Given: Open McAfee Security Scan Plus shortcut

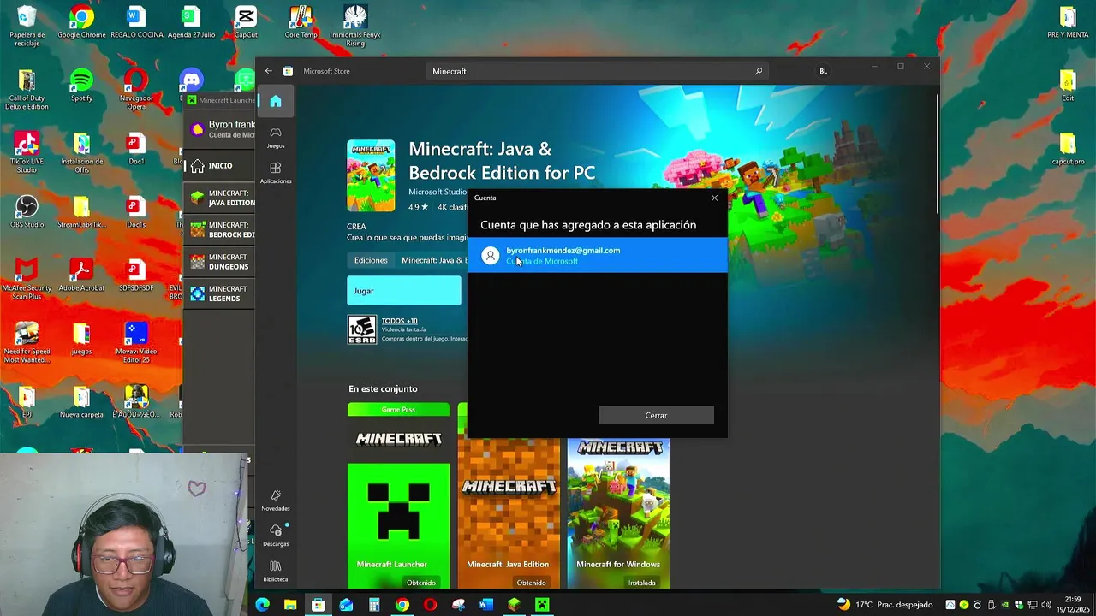Looking at the screenshot, I should point(27,280).
